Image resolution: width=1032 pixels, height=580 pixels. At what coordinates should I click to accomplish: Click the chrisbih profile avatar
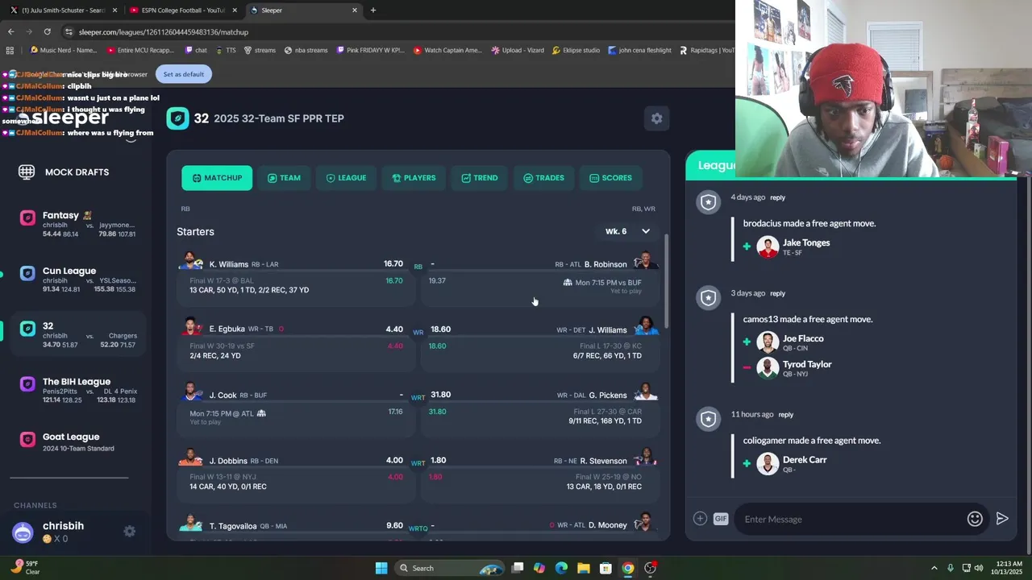[23, 532]
